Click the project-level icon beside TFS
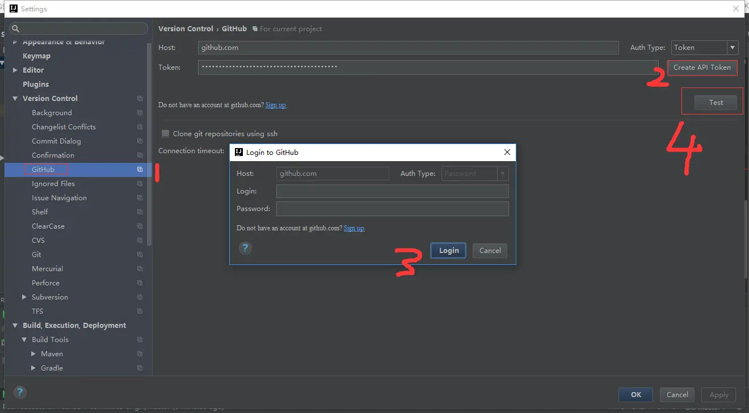Viewport: 749px width, 413px height. [x=140, y=311]
